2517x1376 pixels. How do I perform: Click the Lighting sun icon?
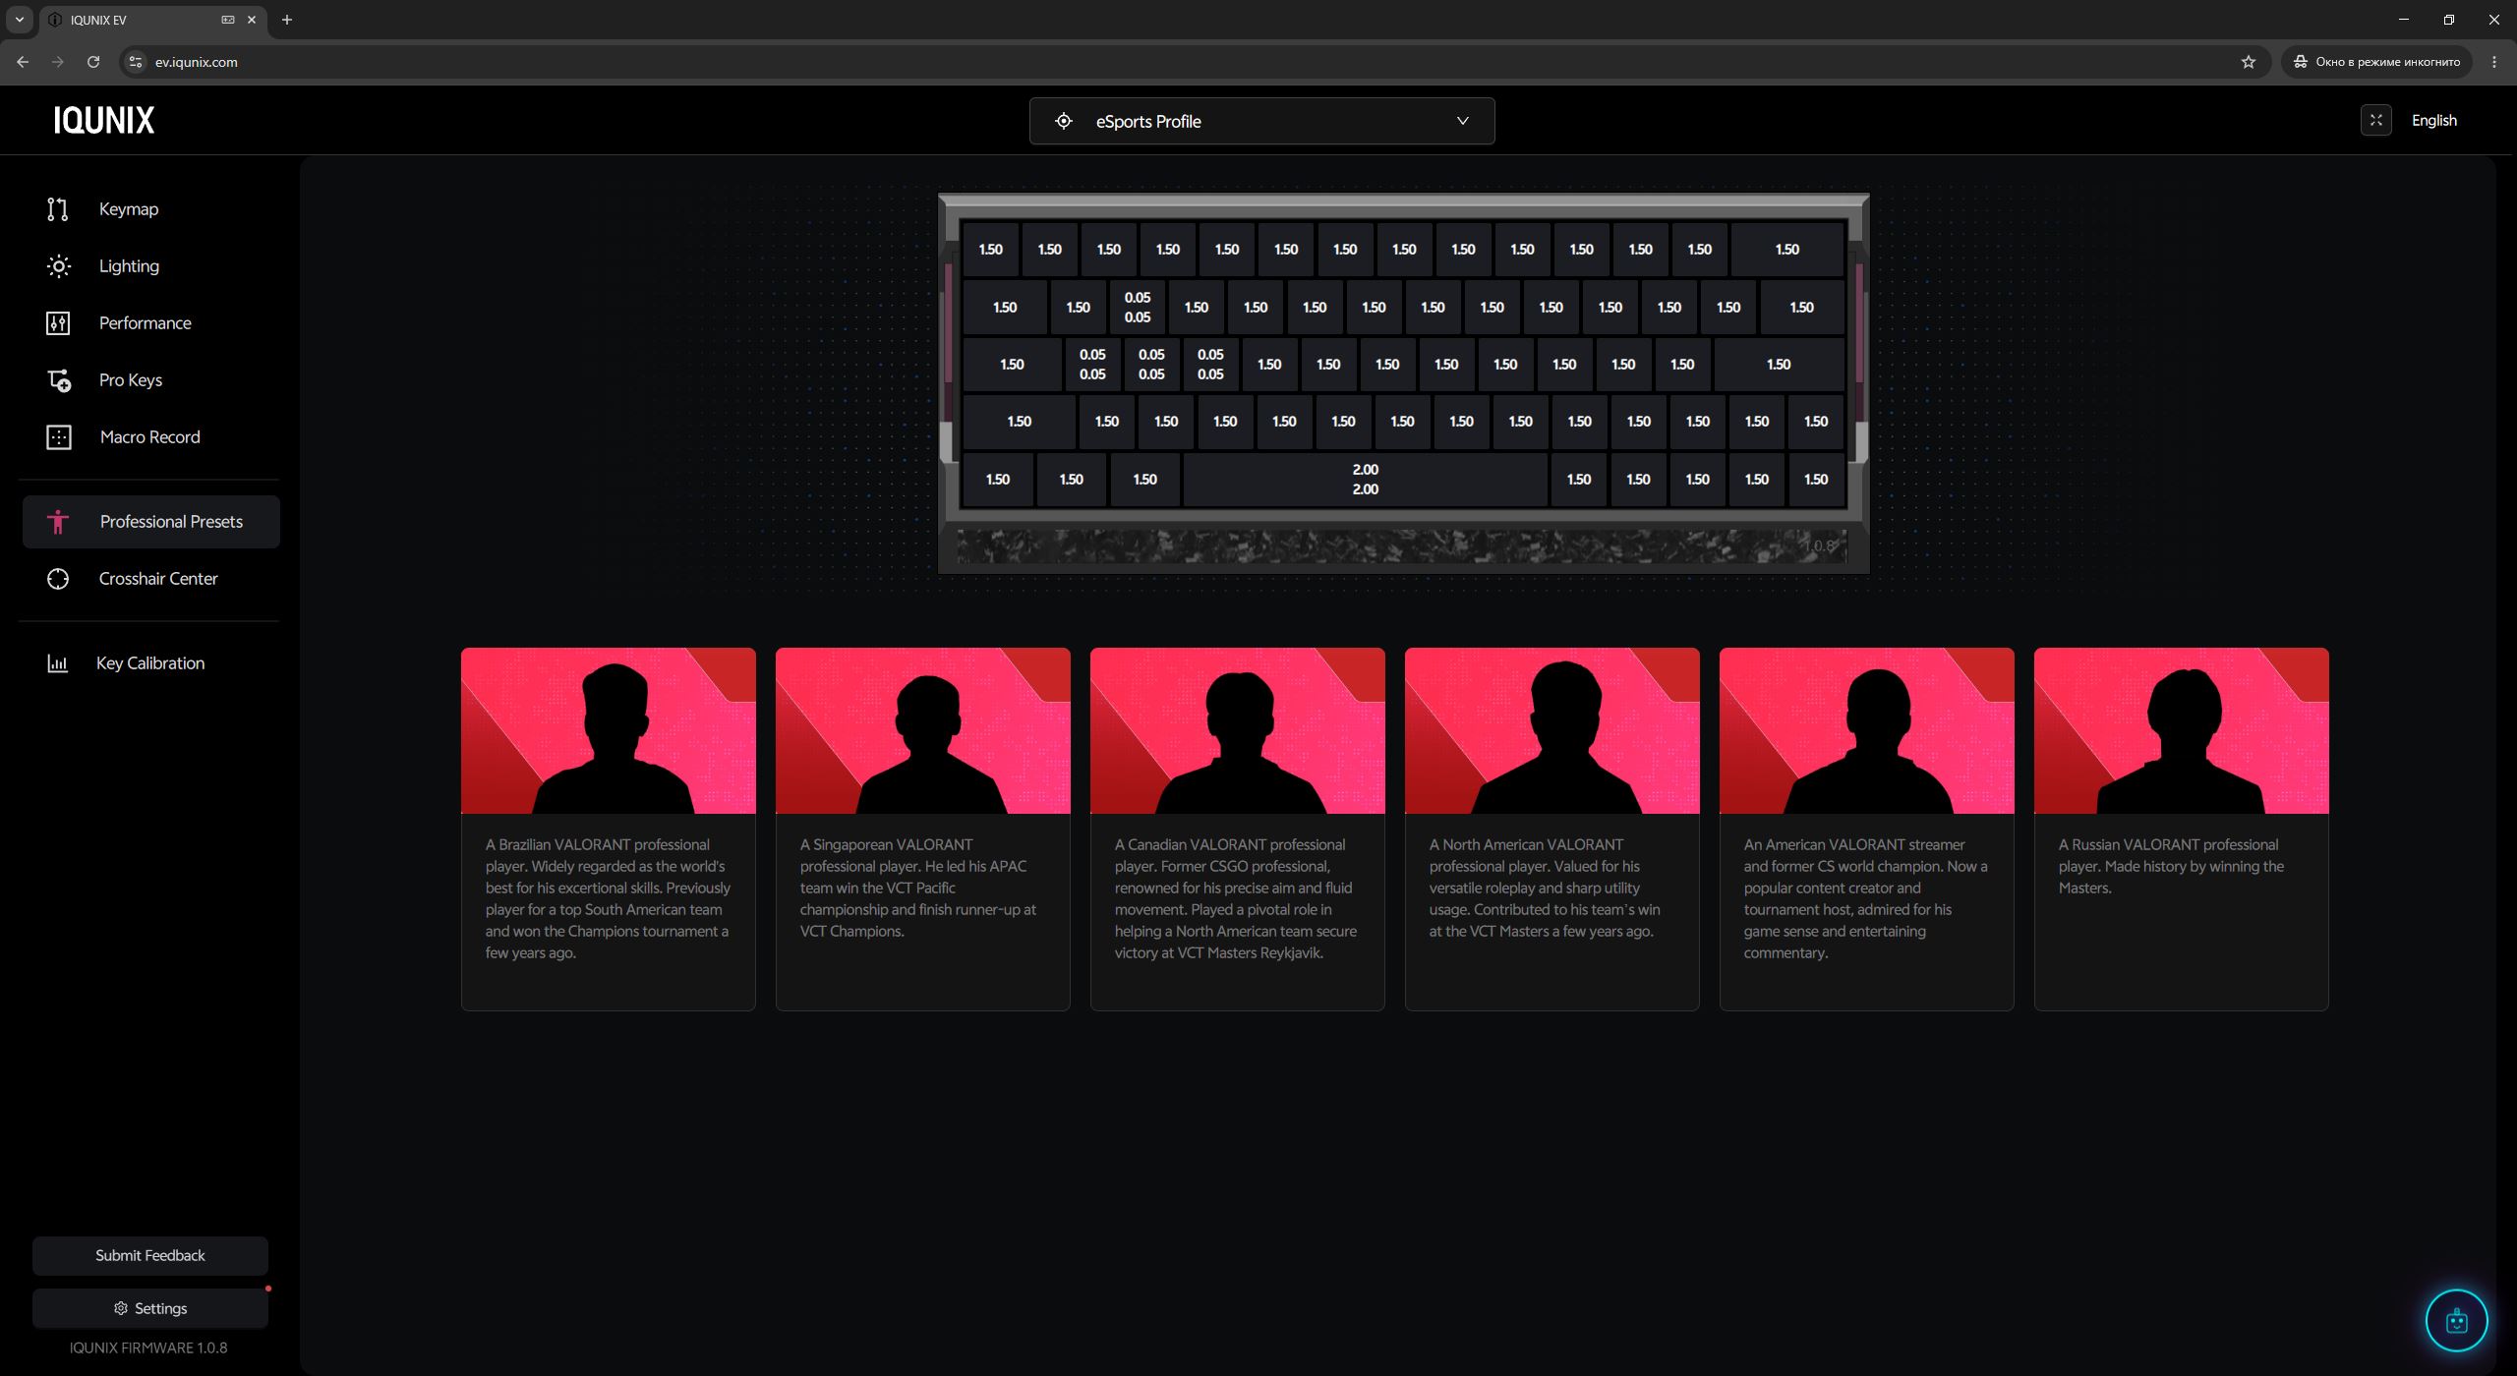click(x=58, y=266)
